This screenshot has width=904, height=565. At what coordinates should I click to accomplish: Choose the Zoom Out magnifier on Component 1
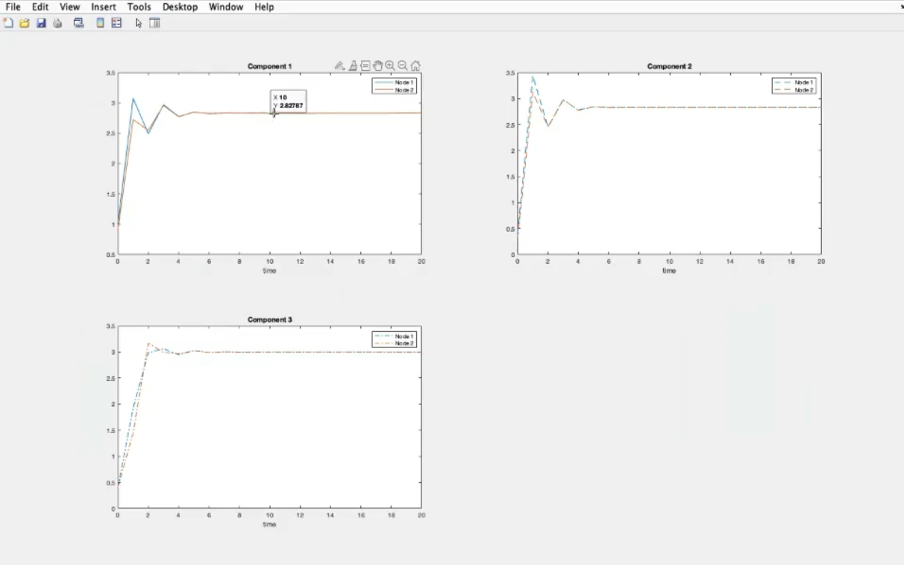coord(403,66)
